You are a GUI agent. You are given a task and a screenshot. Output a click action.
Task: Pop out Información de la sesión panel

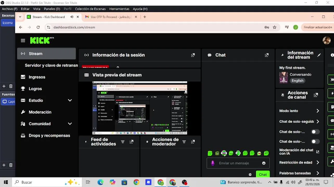coord(193,55)
